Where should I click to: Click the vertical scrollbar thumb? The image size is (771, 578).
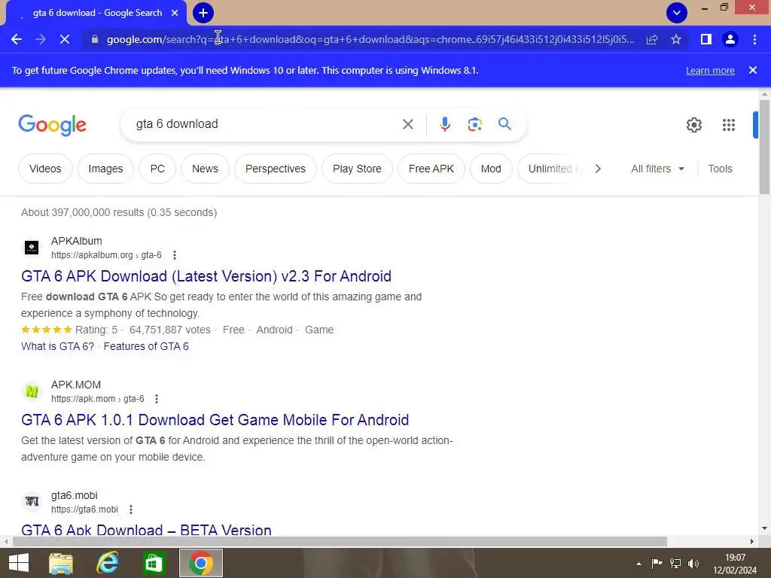(764, 147)
